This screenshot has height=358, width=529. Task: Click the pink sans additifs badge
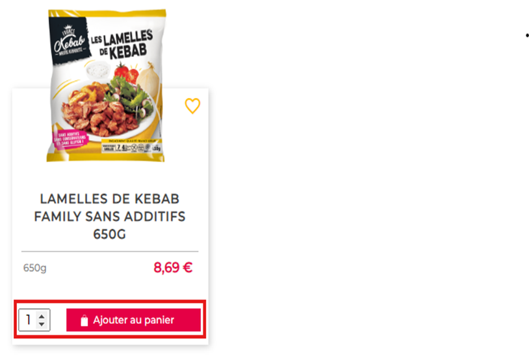(70, 139)
